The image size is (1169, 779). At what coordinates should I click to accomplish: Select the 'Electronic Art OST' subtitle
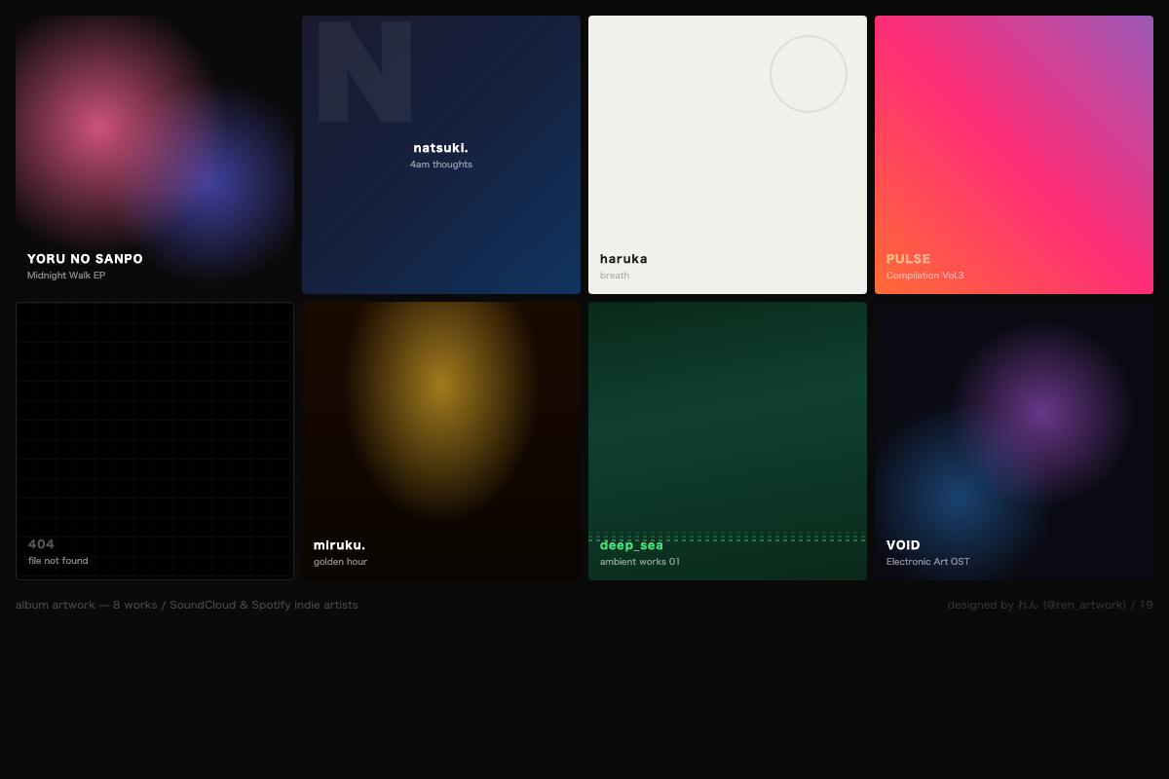pyautogui.click(x=927, y=562)
